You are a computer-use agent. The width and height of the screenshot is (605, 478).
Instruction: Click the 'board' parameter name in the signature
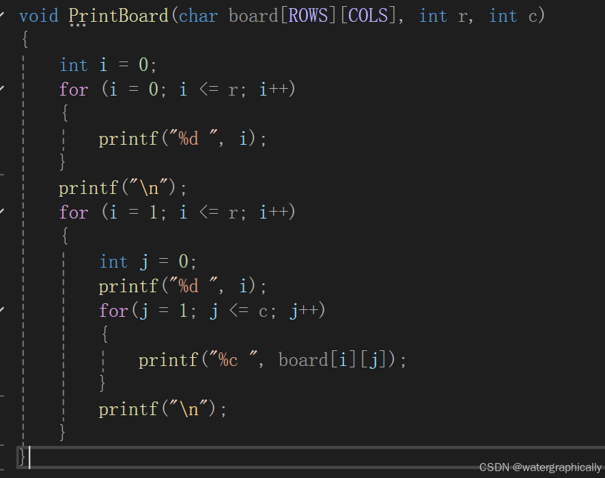(253, 16)
